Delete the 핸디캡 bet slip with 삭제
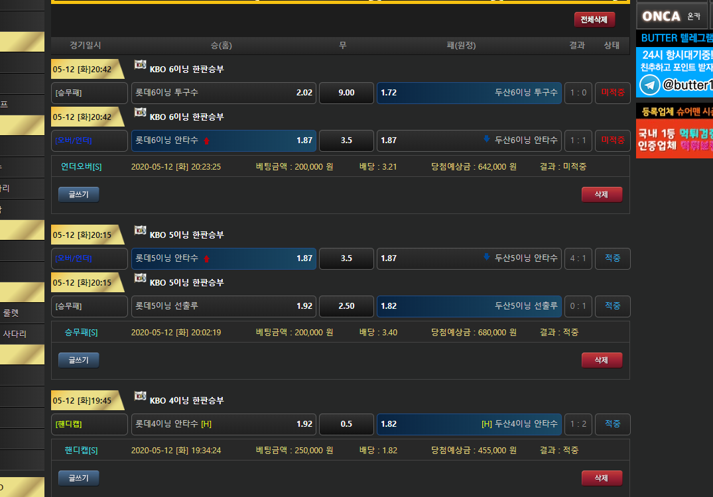This screenshot has width=713, height=497. pos(602,478)
